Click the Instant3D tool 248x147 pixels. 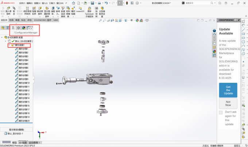click(x=80, y=12)
